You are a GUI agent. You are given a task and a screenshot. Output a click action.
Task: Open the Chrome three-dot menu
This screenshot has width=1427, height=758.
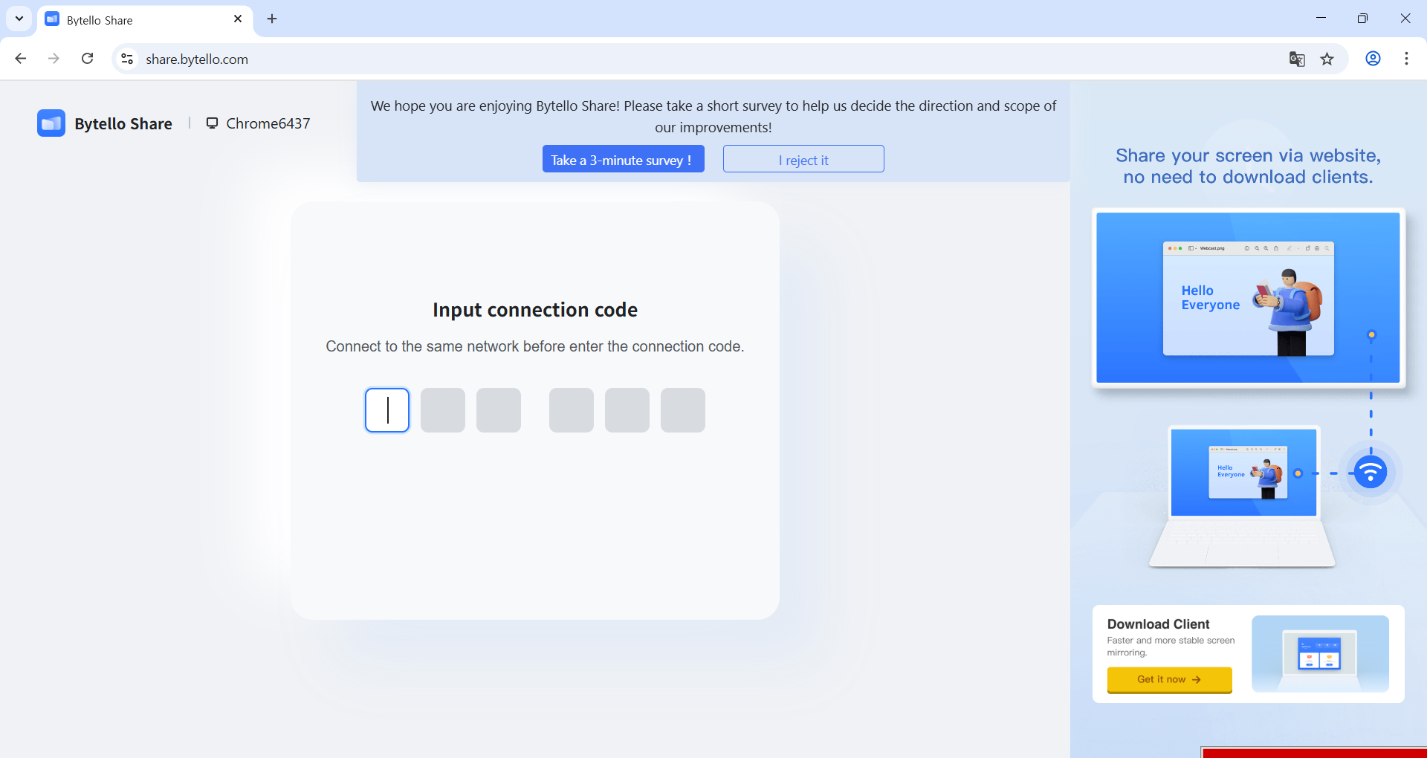pyautogui.click(x=1406, y=59)
